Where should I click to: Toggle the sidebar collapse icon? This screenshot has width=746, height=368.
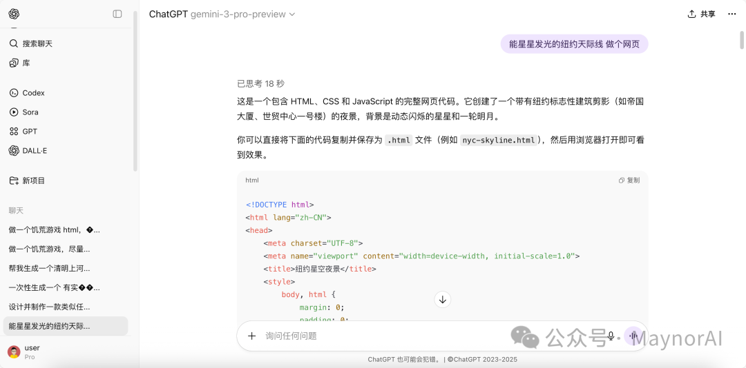pos(117,14)
